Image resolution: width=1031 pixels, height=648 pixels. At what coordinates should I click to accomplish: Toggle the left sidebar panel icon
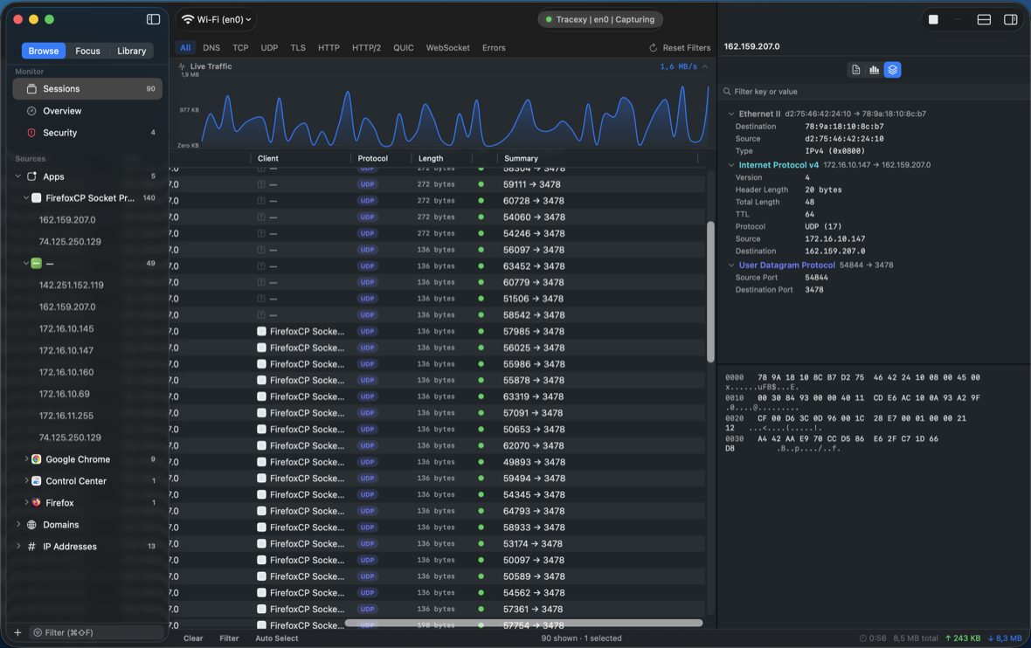pyautogui.click(x=153, y=19)
